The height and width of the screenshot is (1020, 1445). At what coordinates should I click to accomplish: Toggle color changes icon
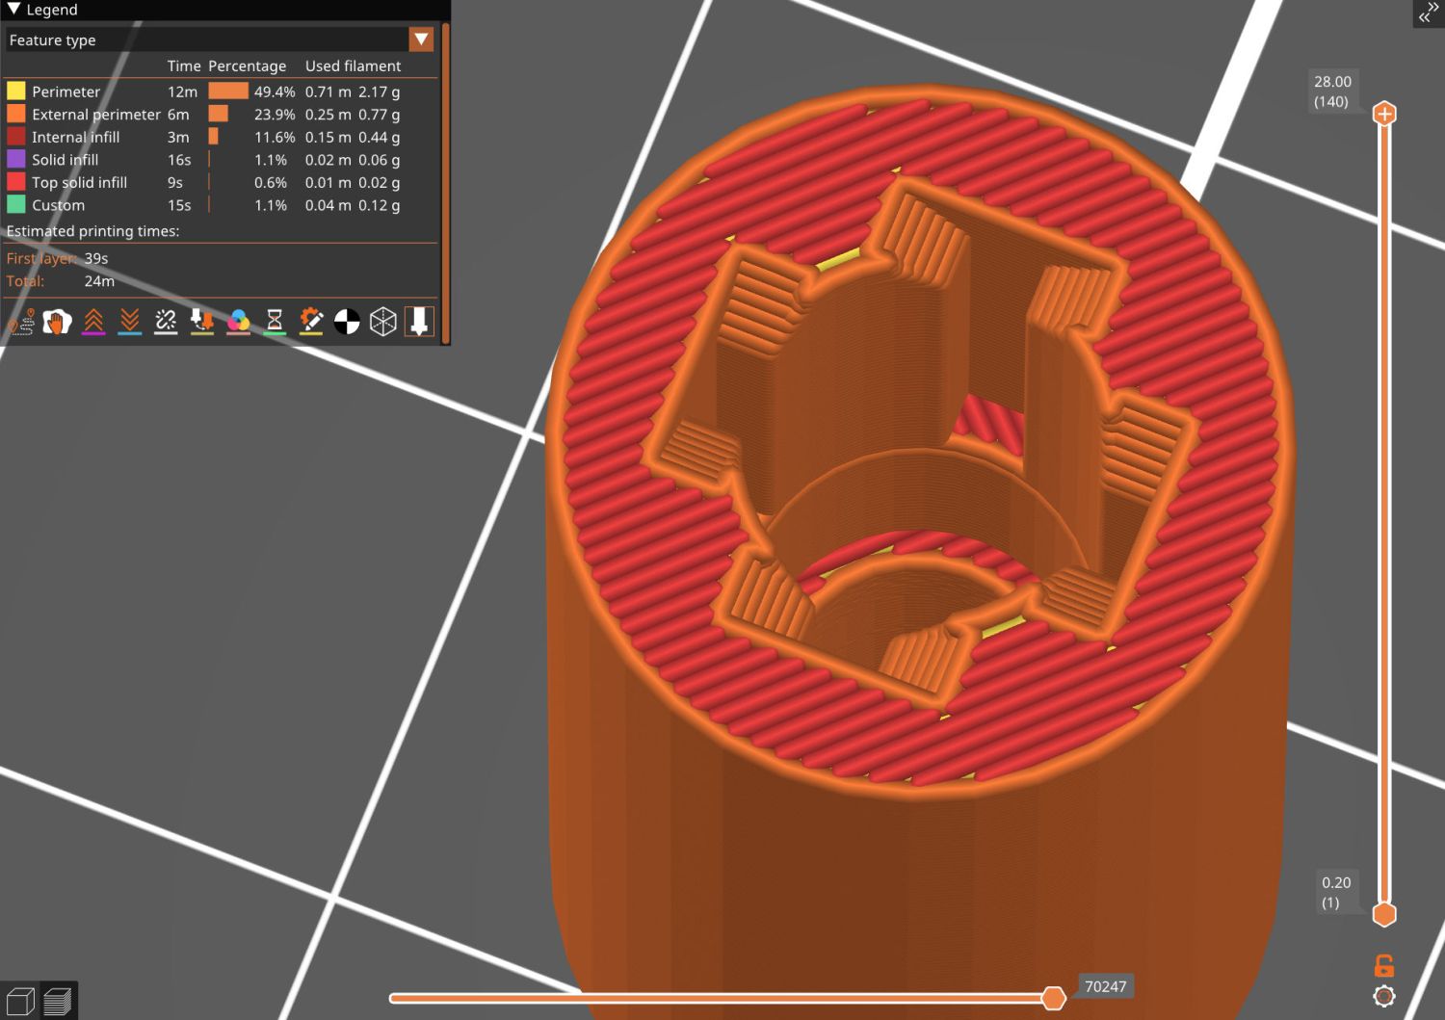238,322
